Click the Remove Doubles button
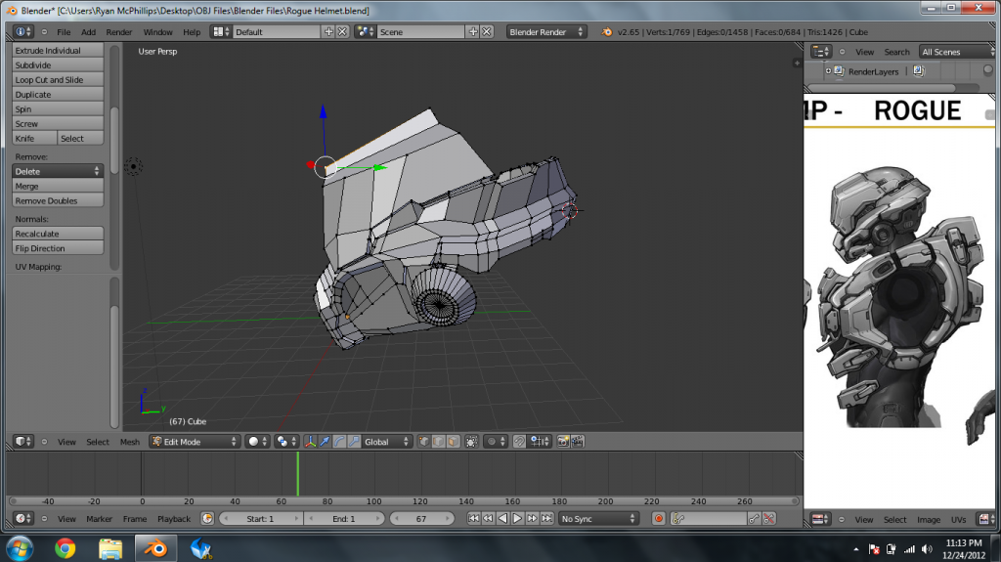This screenshot has width=1001, height=562. pyautogui.click(x=58, y=200)
